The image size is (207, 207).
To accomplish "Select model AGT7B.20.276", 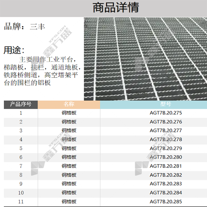I will (x=166, y=122).
